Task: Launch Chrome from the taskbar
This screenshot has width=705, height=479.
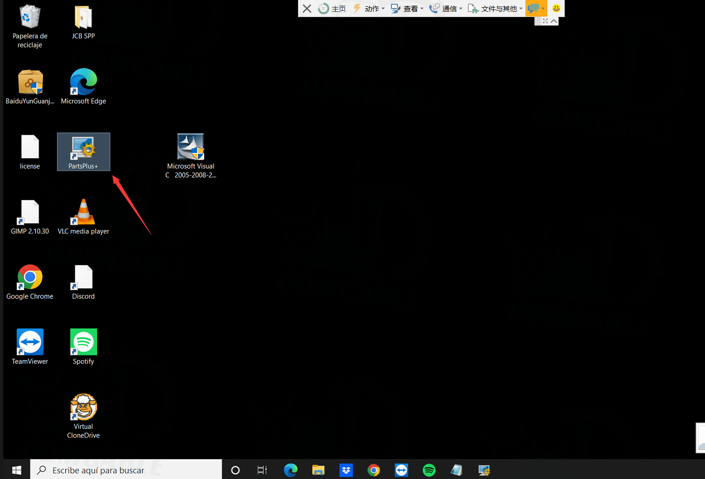Action: [x=373, y=470]
